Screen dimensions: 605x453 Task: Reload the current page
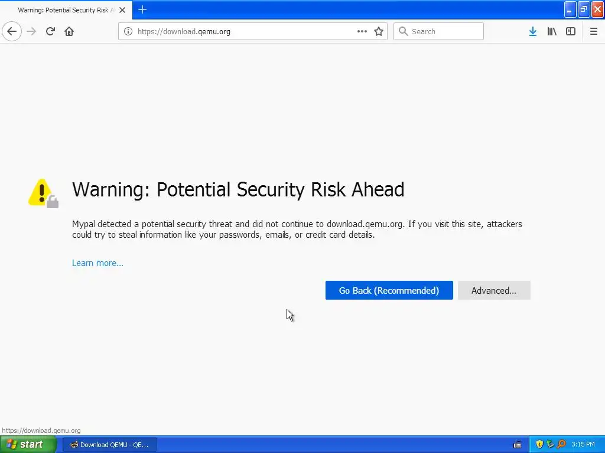pyautogui.click(x=50, y=32)
